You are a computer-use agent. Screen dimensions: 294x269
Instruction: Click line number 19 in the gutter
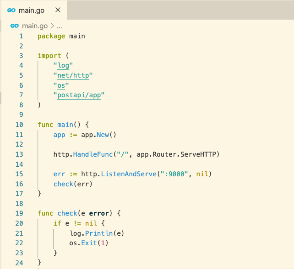[x=19, y=213]
